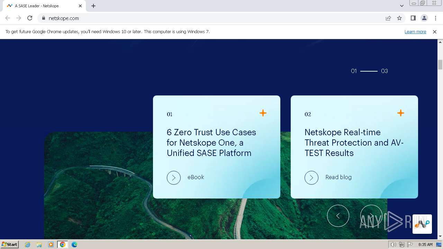Open Windows Explorer folder from taskbar
Screen dimensions: 443x249
pyautogui.click(x=39, y=245)
